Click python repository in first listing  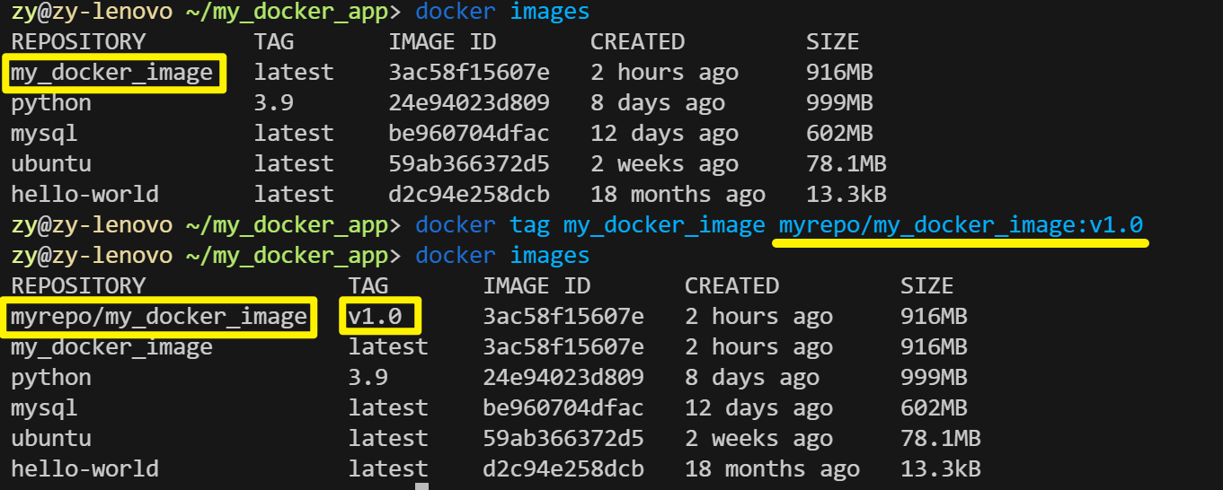(x=51, y=103)
